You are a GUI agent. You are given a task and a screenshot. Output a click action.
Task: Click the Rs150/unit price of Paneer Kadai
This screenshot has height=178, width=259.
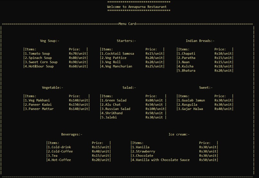click(78, 105)
